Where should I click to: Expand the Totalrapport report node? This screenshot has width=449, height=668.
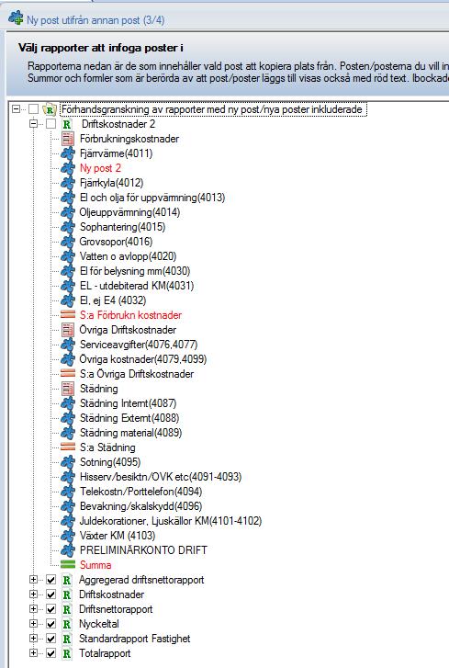point(33,653)
